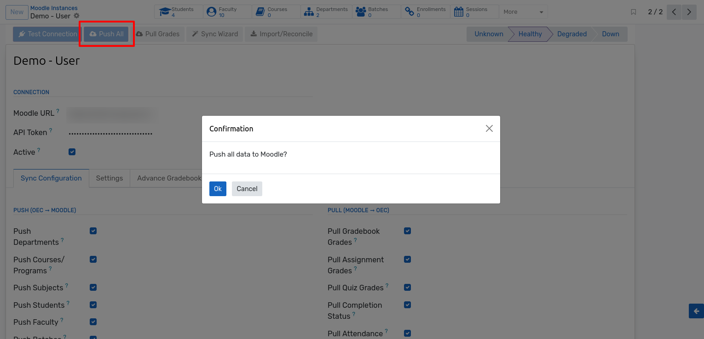Uncheck the Active checkbox
Viewport: 704px width, 339px height.
coord(72,152)
